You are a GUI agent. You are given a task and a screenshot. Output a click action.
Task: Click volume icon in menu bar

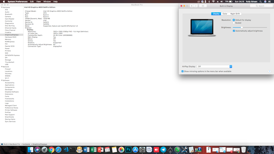pyautogui.click(x=222, y=2)
